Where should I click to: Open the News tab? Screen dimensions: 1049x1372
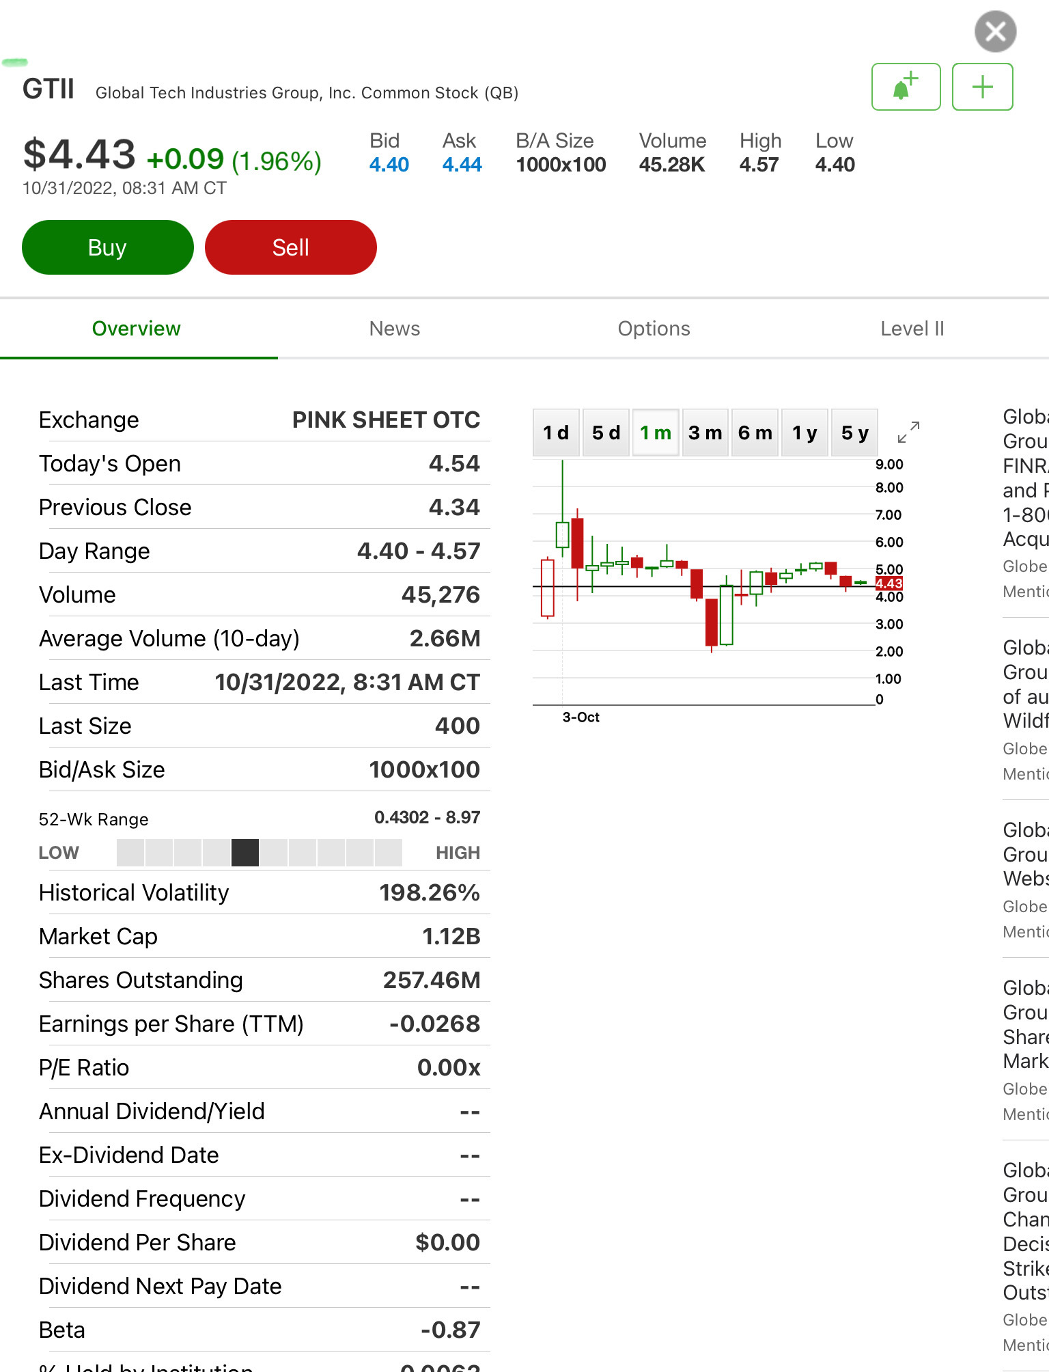[x=395, y=329]
